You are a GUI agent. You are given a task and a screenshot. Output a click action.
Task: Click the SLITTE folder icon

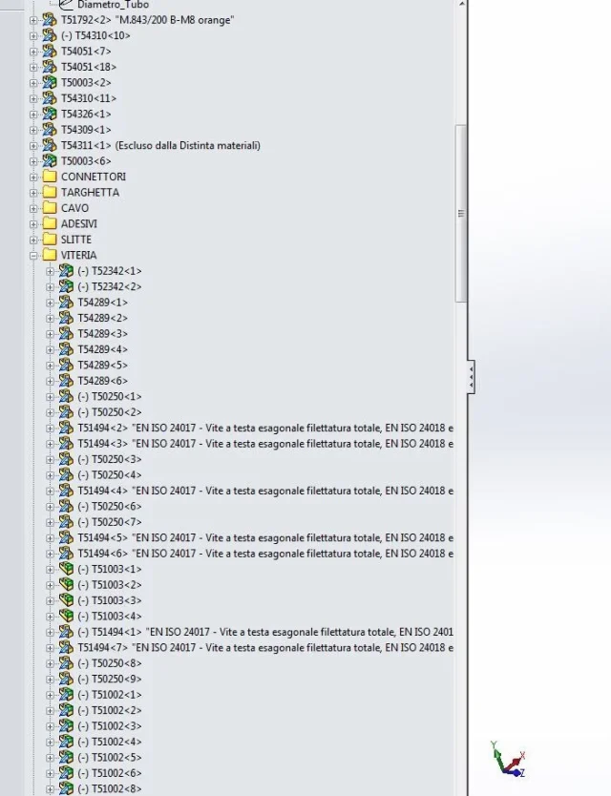pos(50,240)
